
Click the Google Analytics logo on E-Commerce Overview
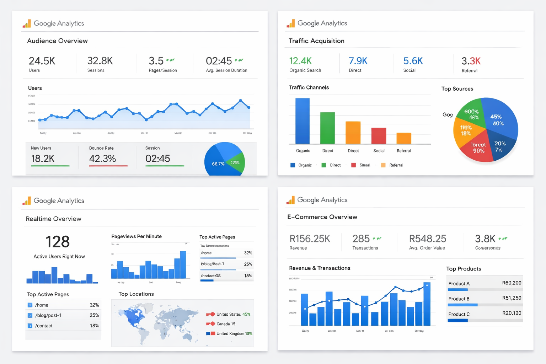click(316, 200)
